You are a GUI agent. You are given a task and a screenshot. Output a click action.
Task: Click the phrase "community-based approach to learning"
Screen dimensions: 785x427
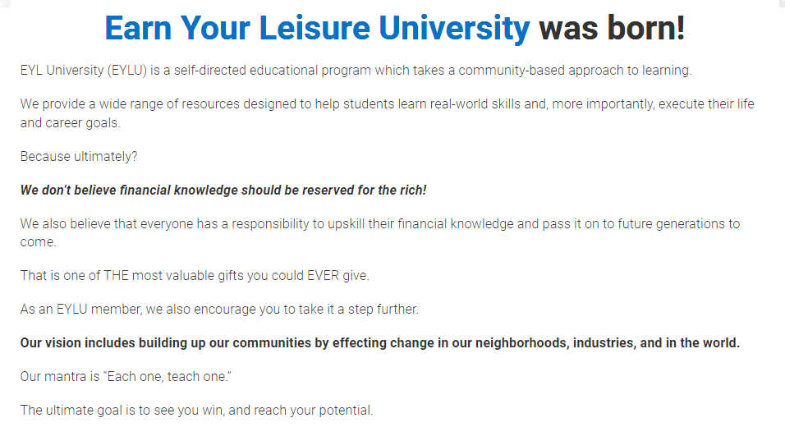[575, 71]
